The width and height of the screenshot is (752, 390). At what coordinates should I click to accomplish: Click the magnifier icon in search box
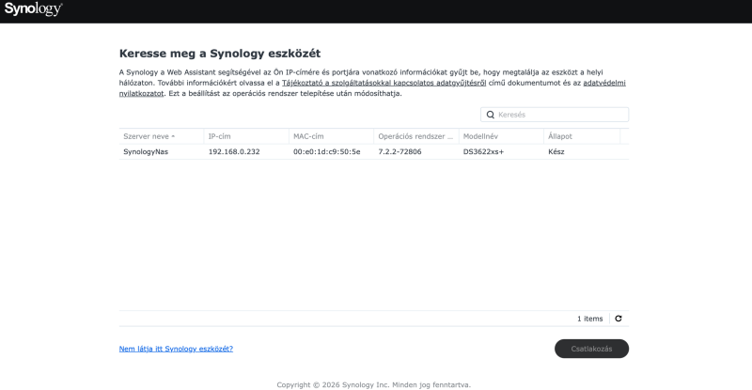pos(490,115)
